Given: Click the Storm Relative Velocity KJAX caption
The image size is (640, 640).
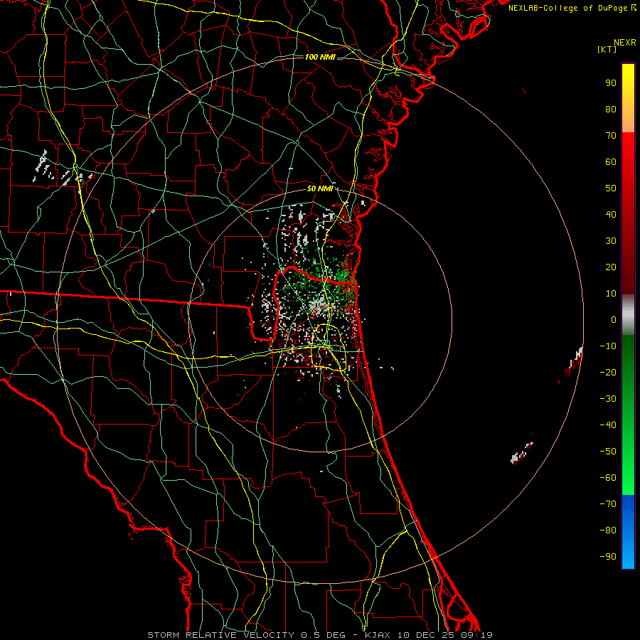Looking at the screenshot, I should 320,635.
